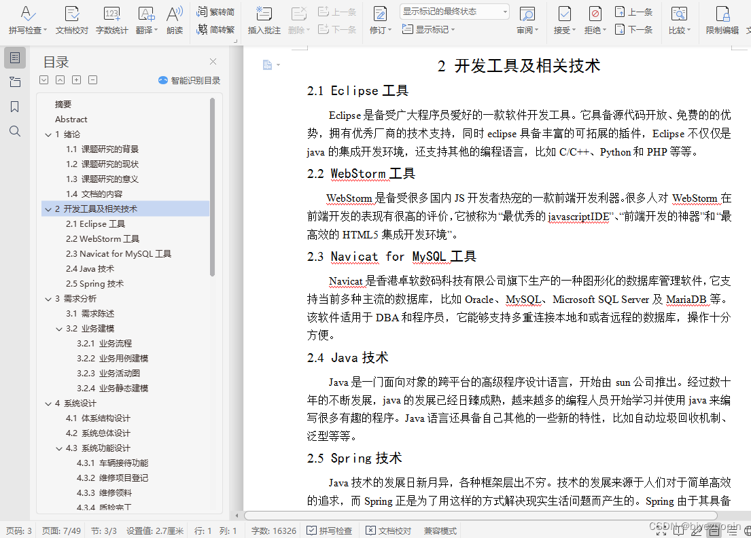
Task: Toggle the 修订 track changes button
Action: point(380,14)
